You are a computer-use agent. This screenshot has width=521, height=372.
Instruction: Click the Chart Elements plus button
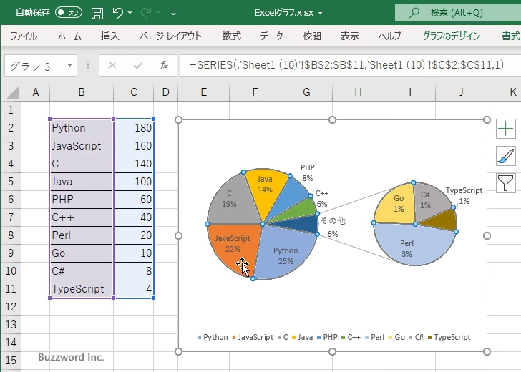pyautogui.click(x=506, y=129)
